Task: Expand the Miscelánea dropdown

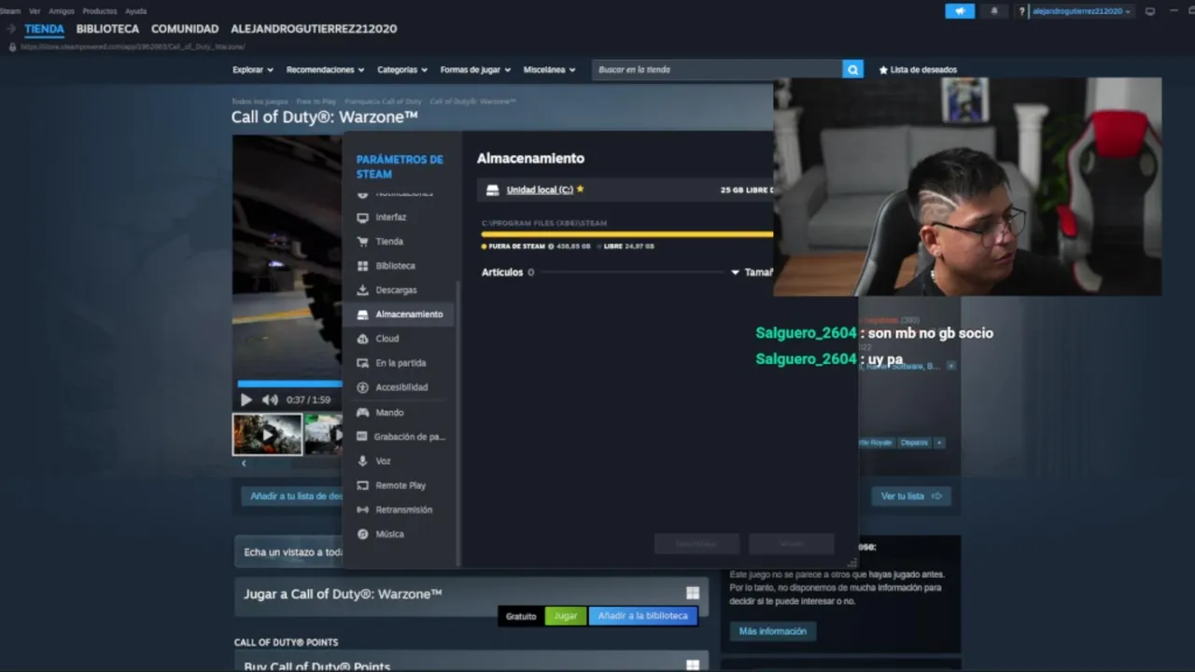Action: tap(549, 69)
